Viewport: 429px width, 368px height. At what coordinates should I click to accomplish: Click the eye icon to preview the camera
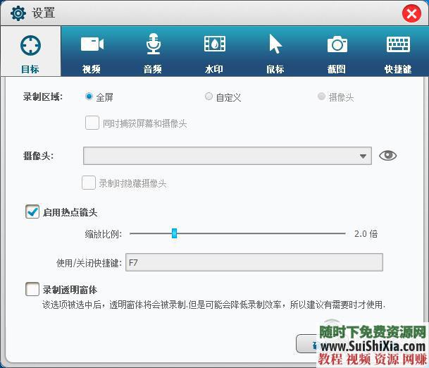[387, 156]
